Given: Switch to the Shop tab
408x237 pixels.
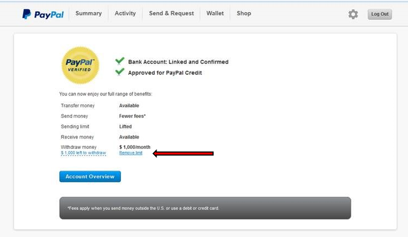Looking at the screenshot, I should (244, 14).
